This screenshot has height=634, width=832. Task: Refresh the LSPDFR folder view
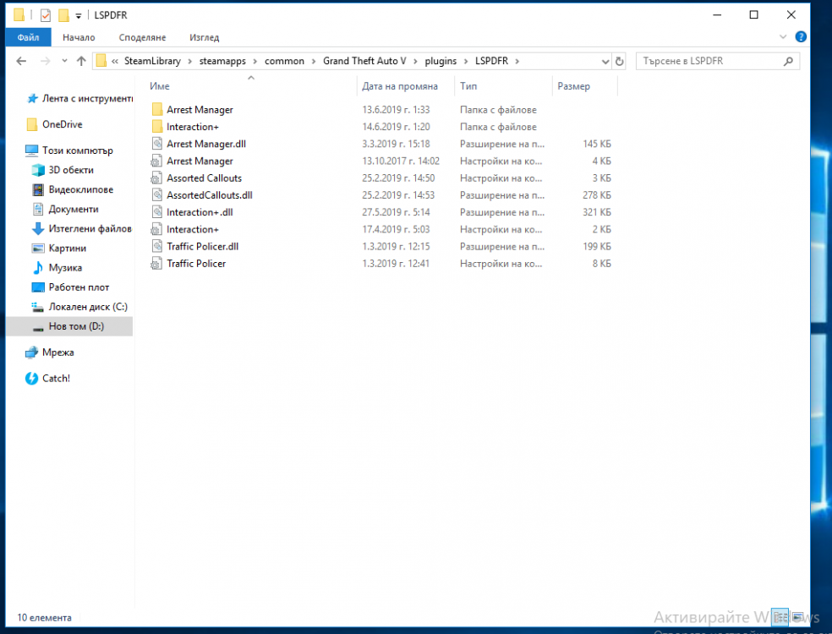coord(619,62)
